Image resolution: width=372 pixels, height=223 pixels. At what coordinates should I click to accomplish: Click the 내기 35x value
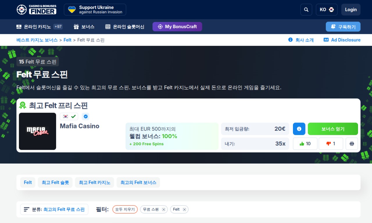tap(280, 144)
